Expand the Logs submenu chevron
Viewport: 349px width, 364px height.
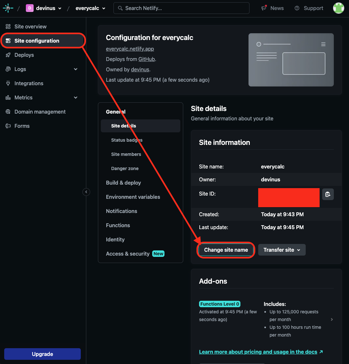(x=76, y=69)
